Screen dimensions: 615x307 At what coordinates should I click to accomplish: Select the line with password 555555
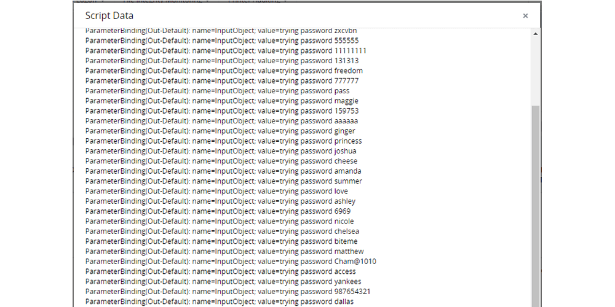222,41
